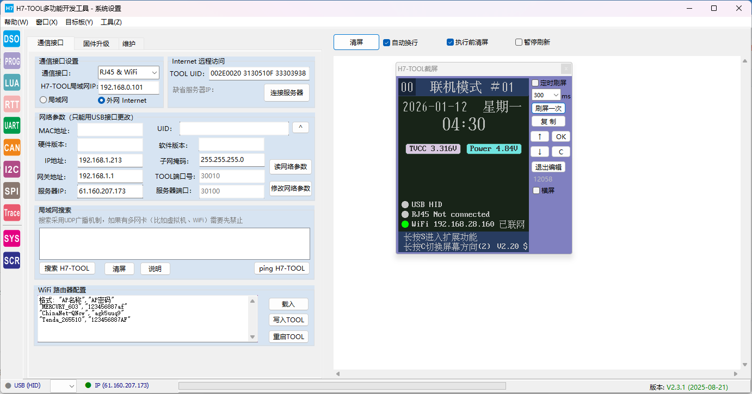Click the horizontal scrollbar under output panel
Image resolution: width=752 pixels, height=394 pixels.
tap(537, 374)
